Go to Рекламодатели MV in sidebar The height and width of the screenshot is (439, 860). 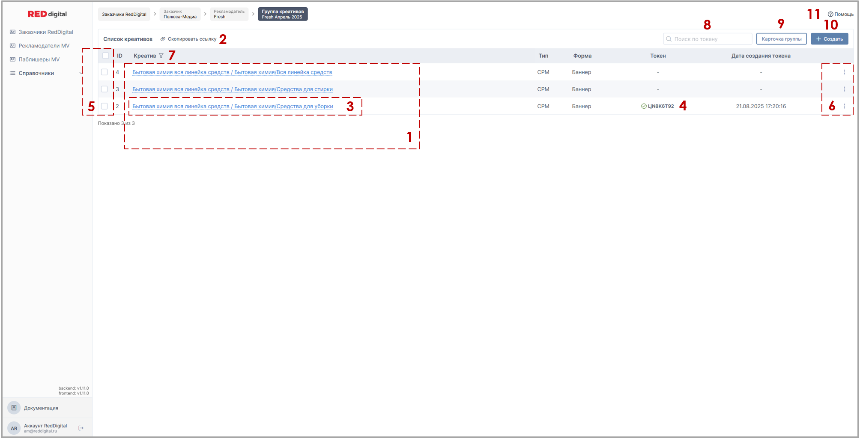coord(44,46)
